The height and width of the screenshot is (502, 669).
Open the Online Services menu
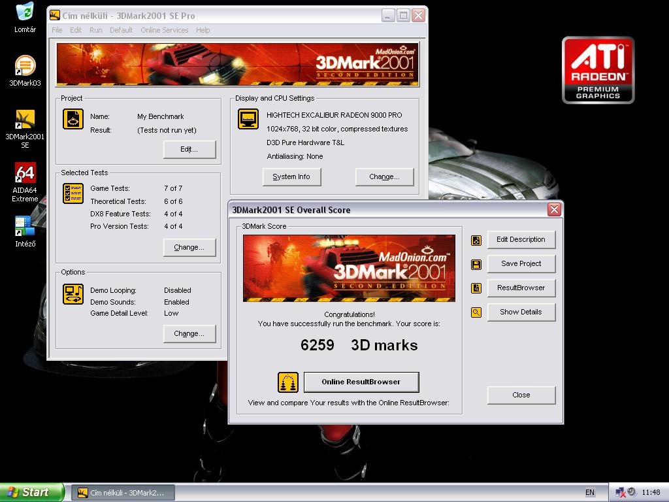click(165, 30)
